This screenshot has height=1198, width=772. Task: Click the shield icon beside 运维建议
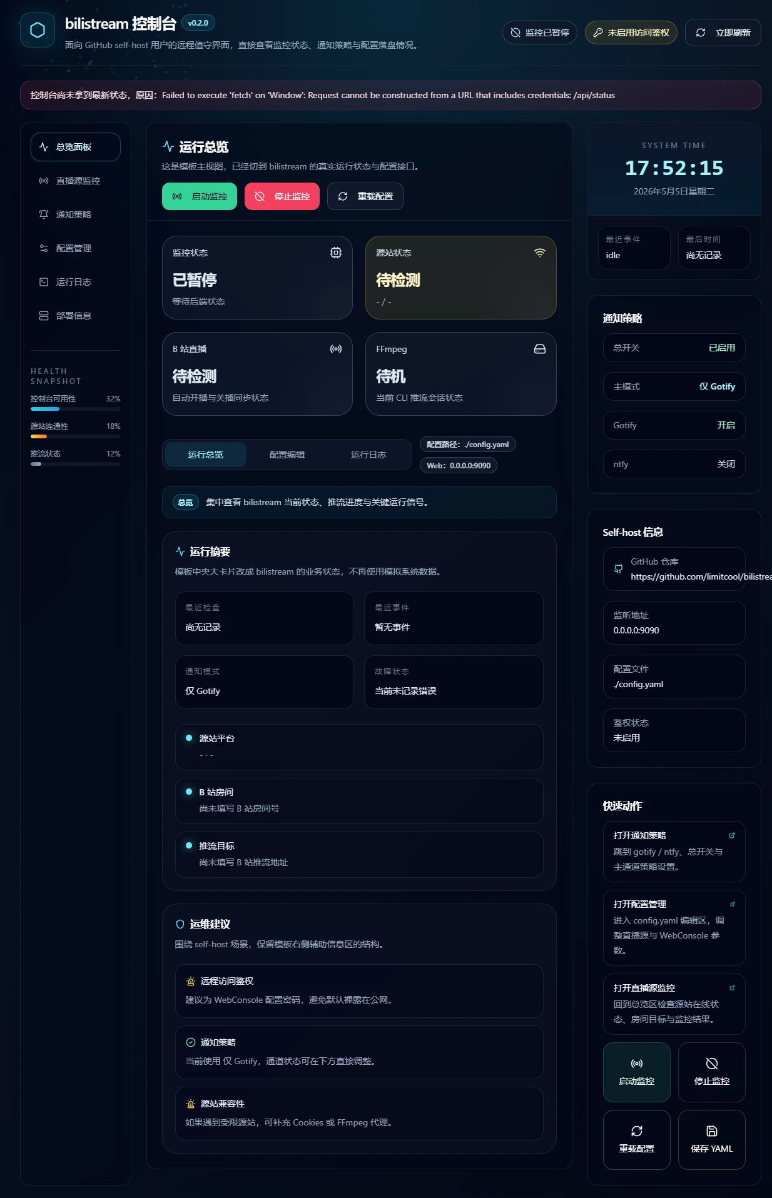(180, 924)
